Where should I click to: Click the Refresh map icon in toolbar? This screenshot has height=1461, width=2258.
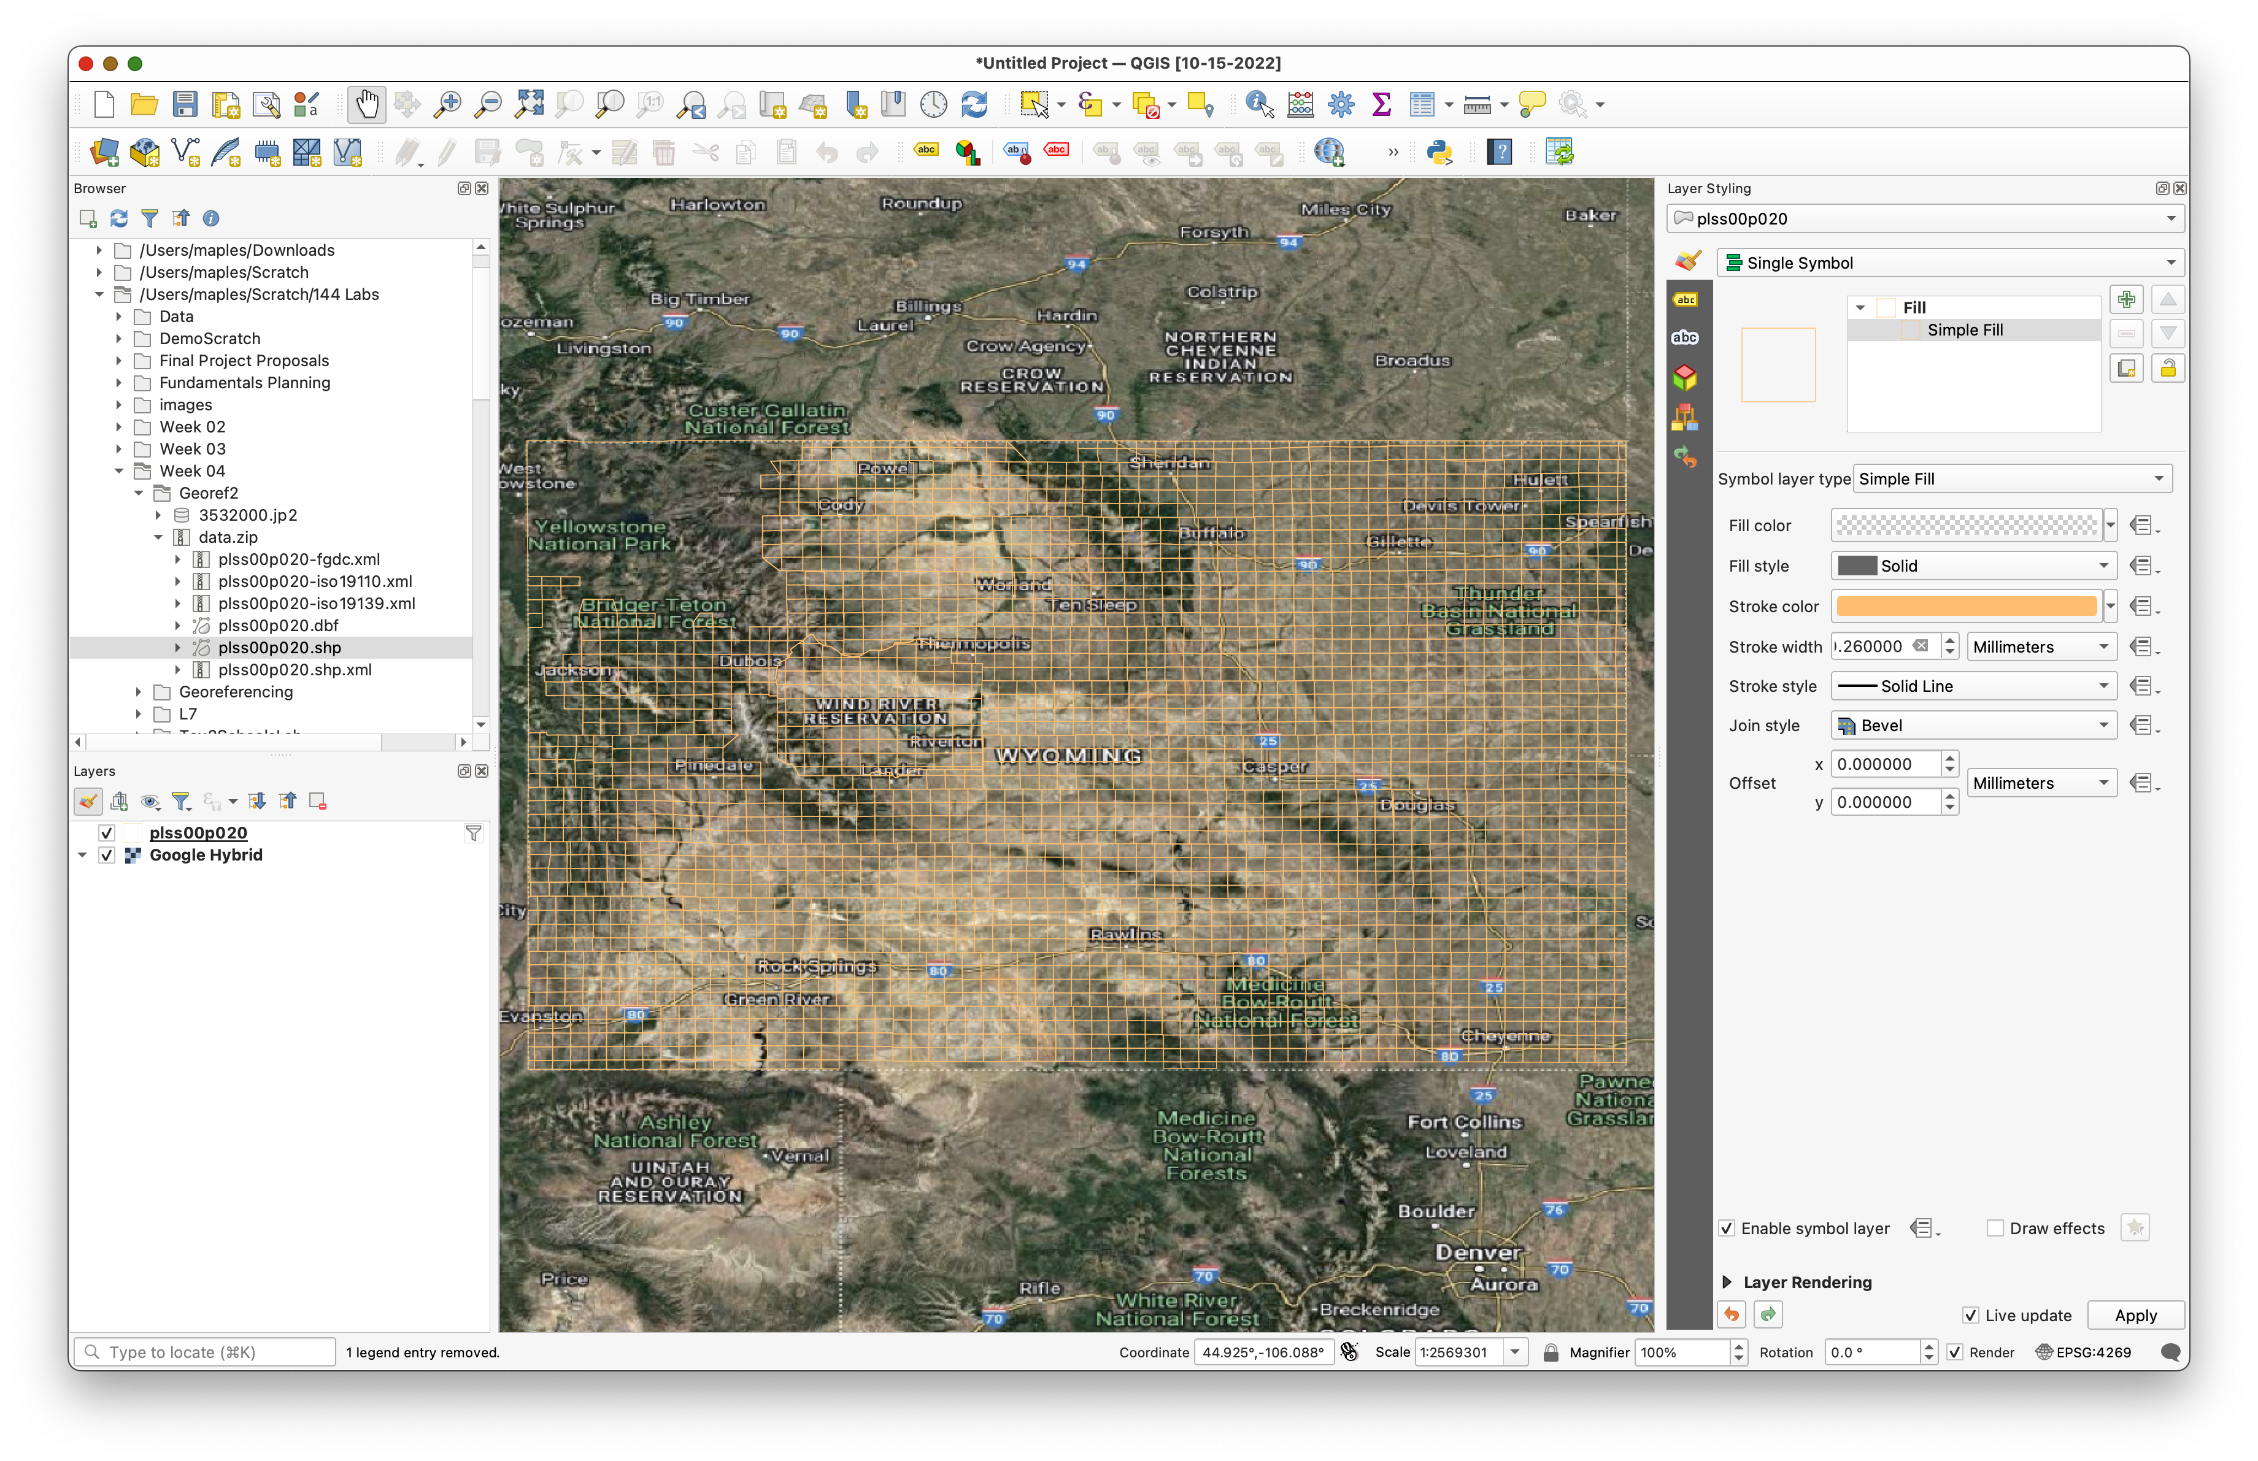(974, 104)
